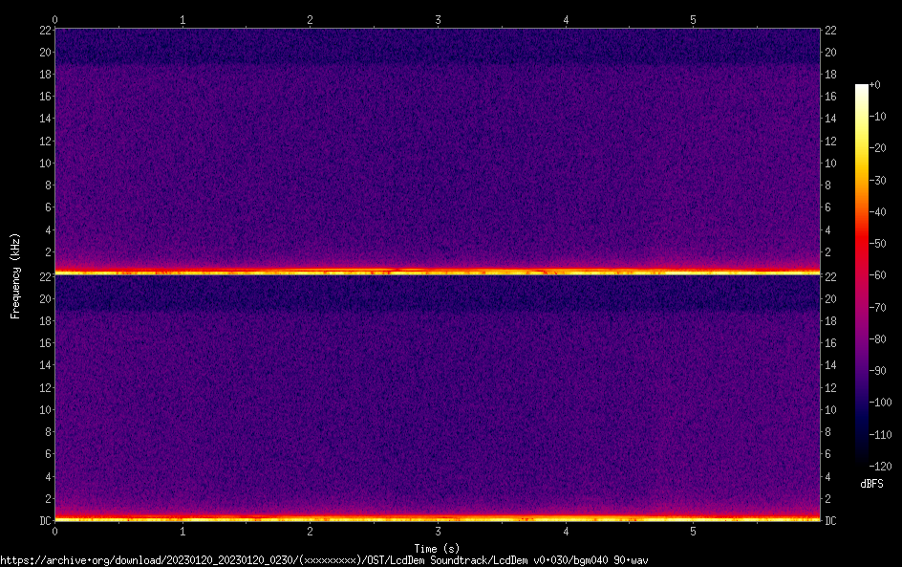This screenshot has height=567, width=902.
Task: Click the archive.org URL at the bottom
Action: 325,560
